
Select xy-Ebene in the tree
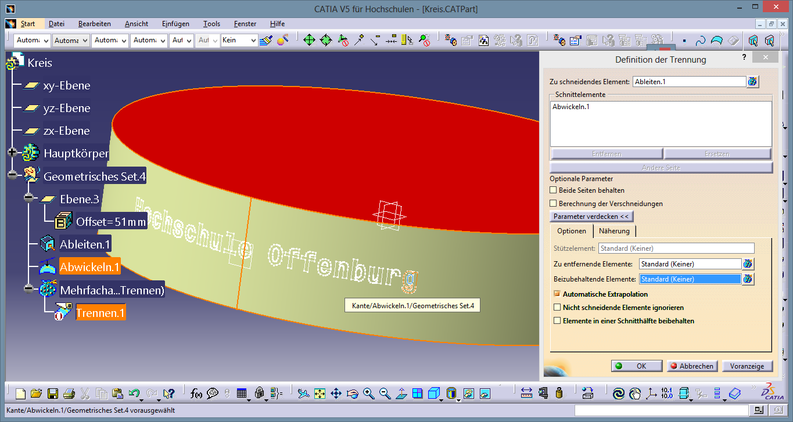[x=67, y=85]
